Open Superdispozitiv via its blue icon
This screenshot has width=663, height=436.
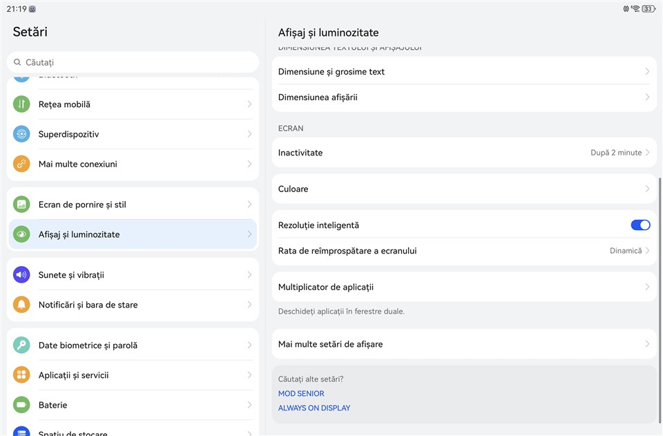tap(21, 134)
